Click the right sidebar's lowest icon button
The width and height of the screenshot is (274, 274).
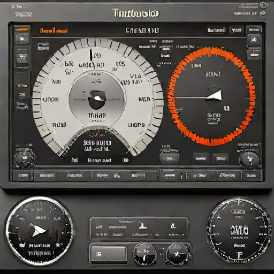[x=254, y=54]
